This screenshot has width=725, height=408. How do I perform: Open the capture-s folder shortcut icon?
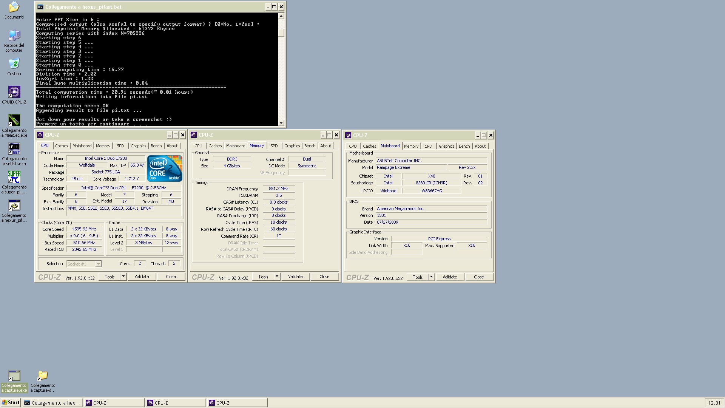pyautogui.click(x=43, y=376)
